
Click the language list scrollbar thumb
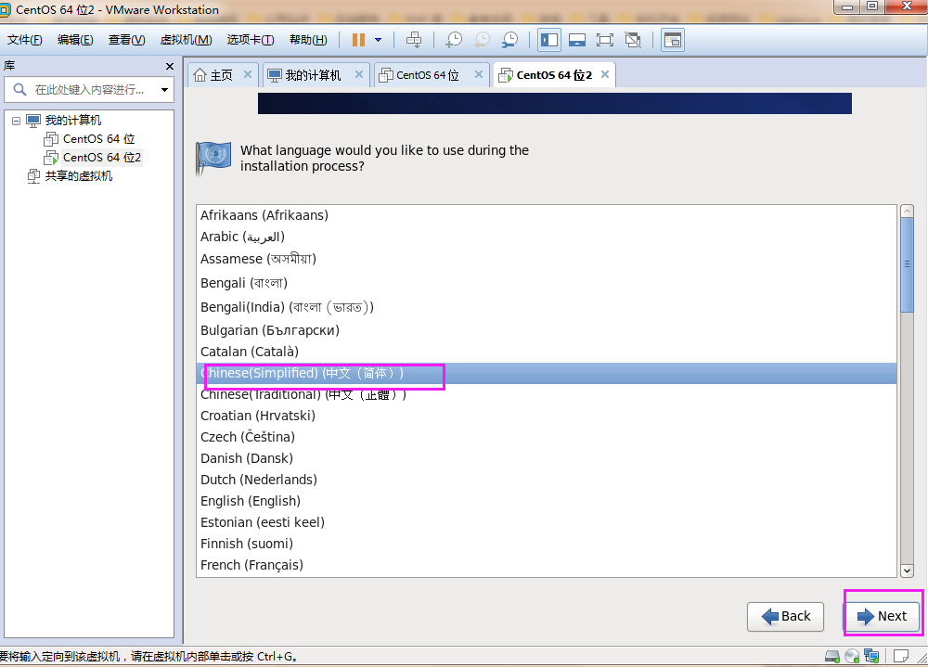tap(907, 264)
